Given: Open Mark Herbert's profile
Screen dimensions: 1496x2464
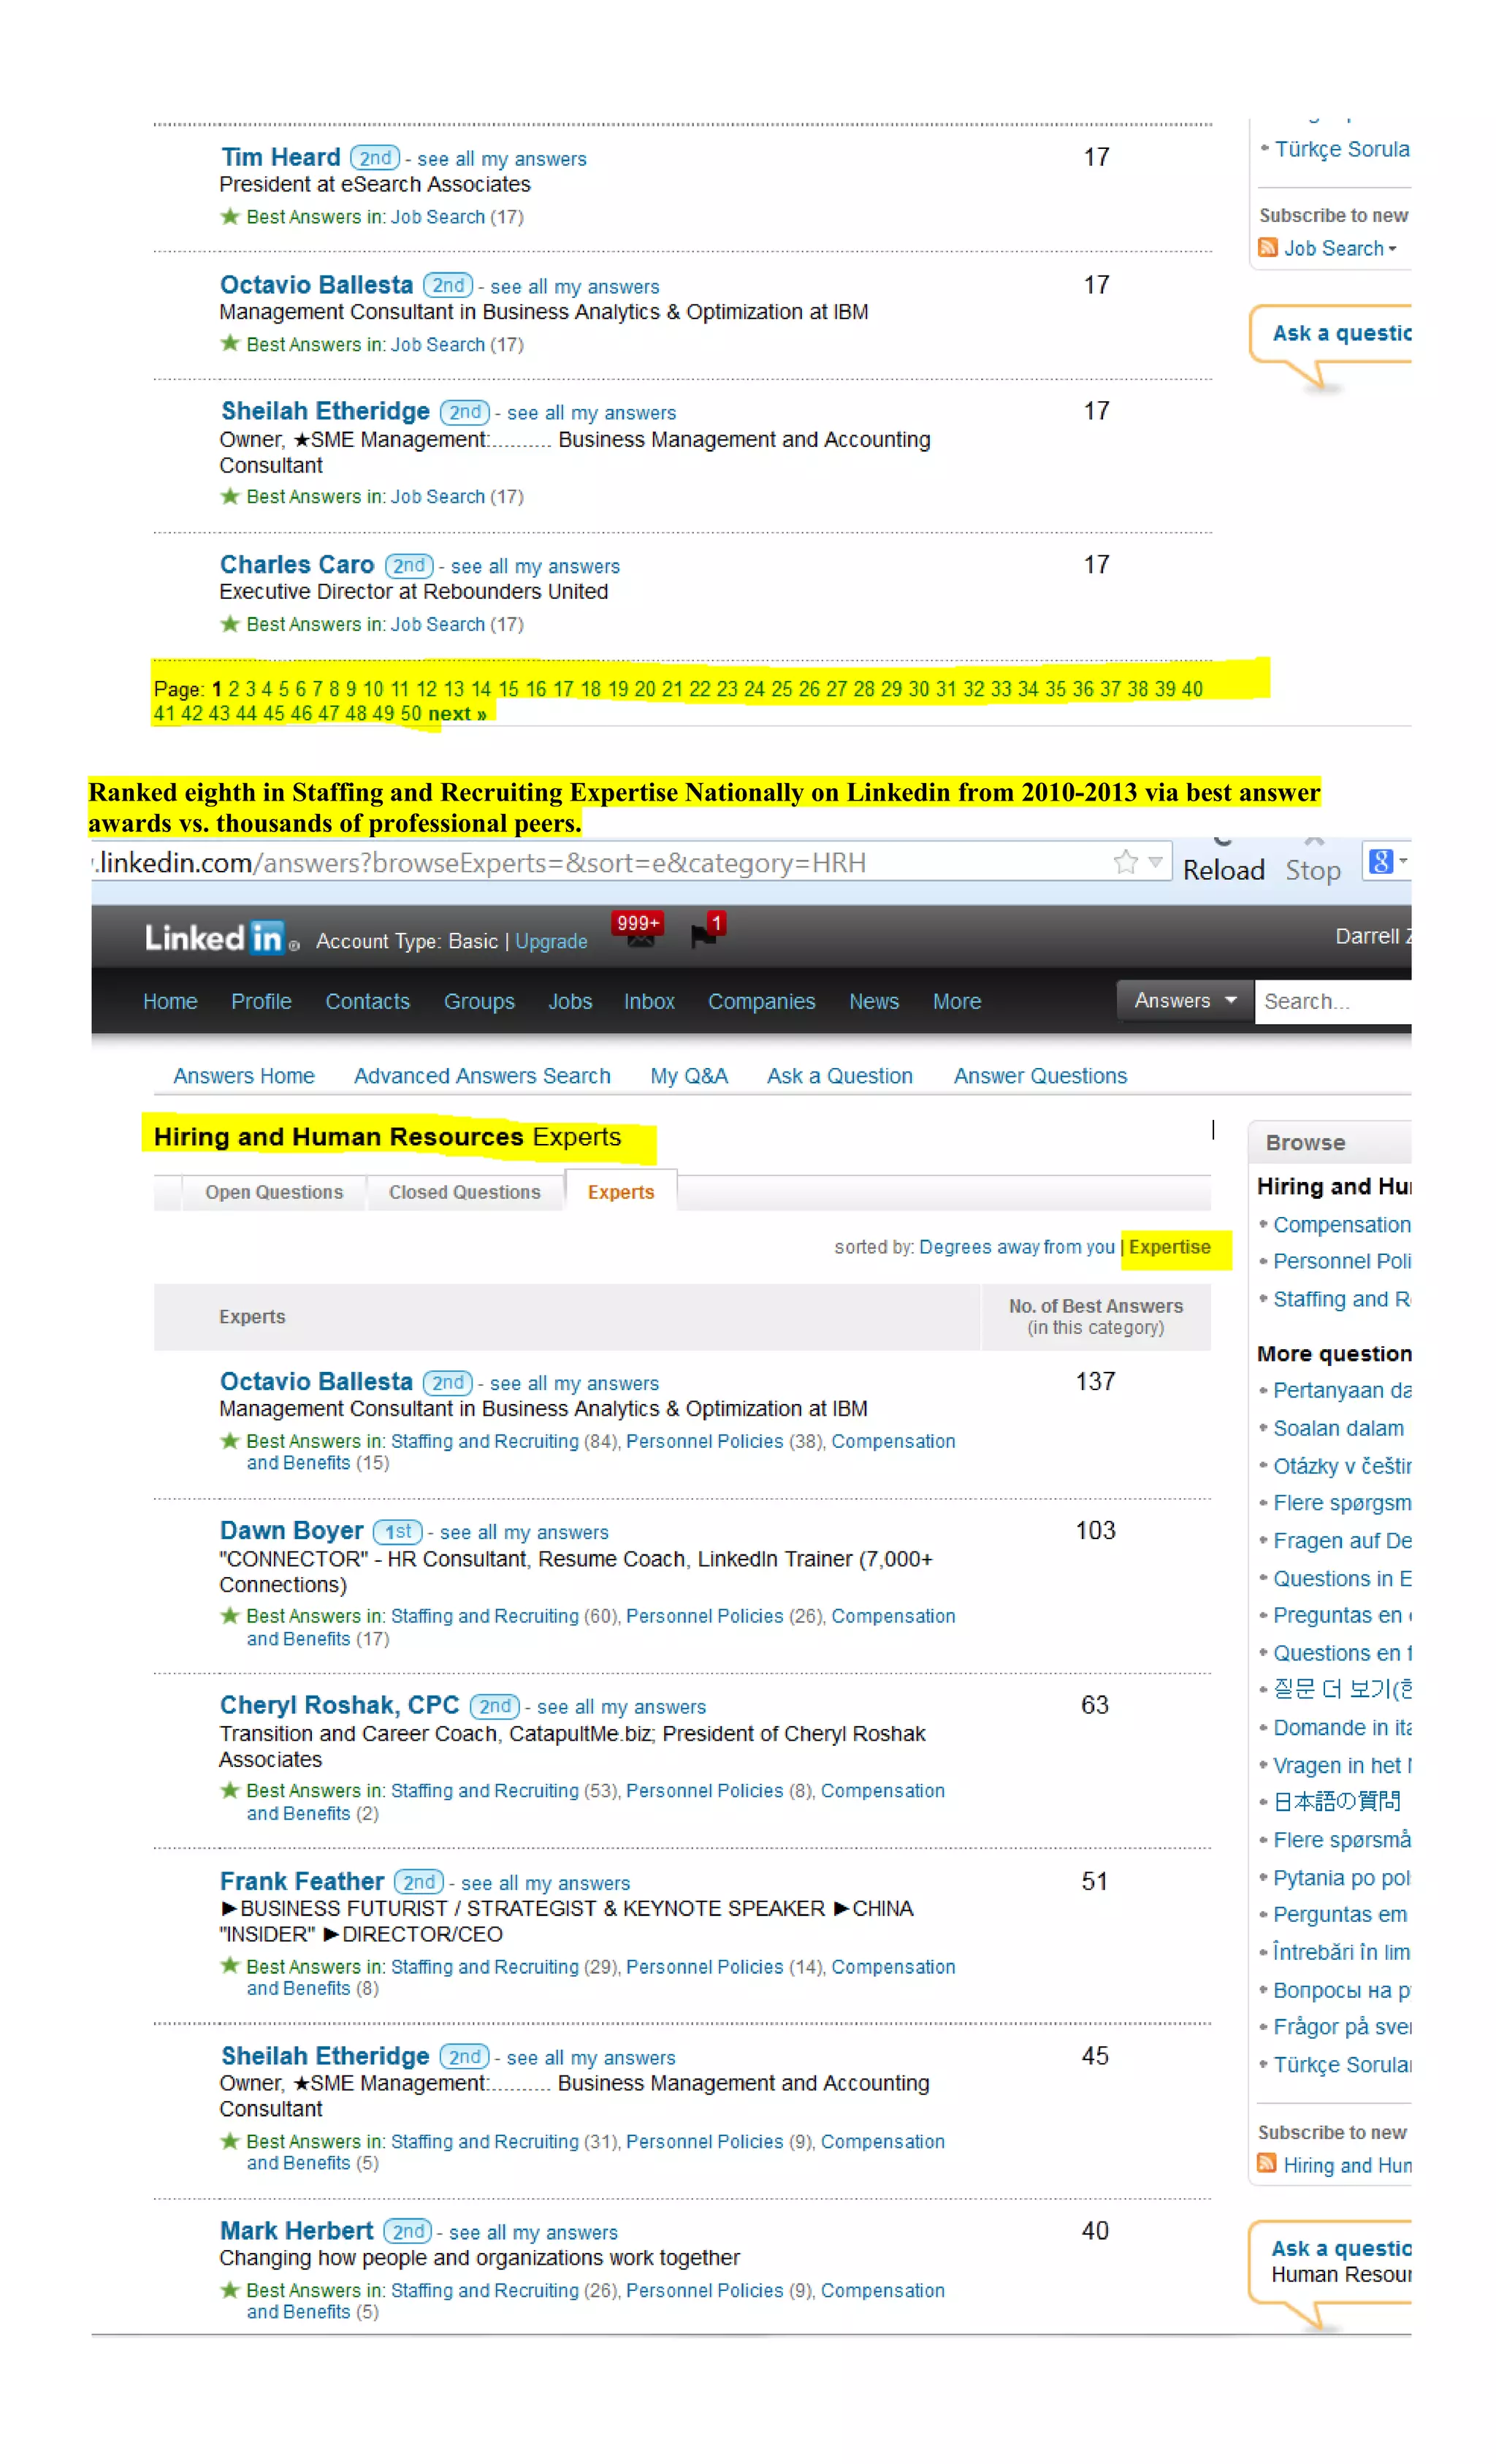Looking at the screenshot, I should (296, 2230).
